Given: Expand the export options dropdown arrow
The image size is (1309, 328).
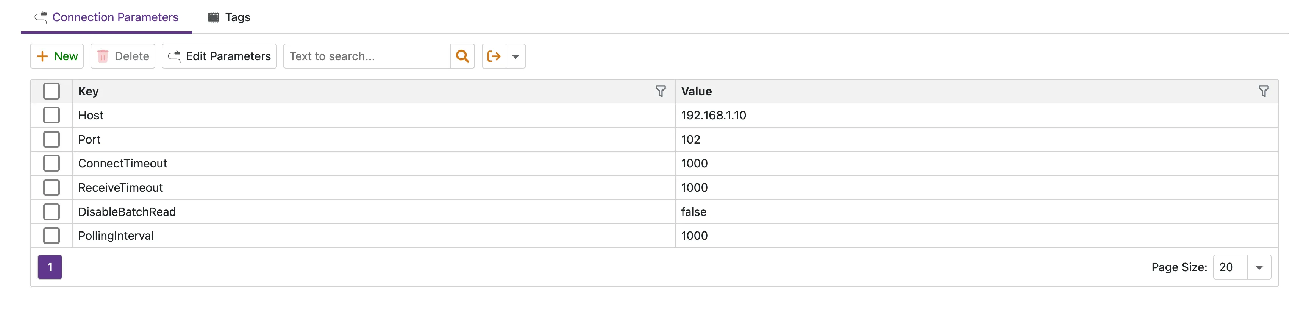Looking at the screenshot, I should 515,56.
